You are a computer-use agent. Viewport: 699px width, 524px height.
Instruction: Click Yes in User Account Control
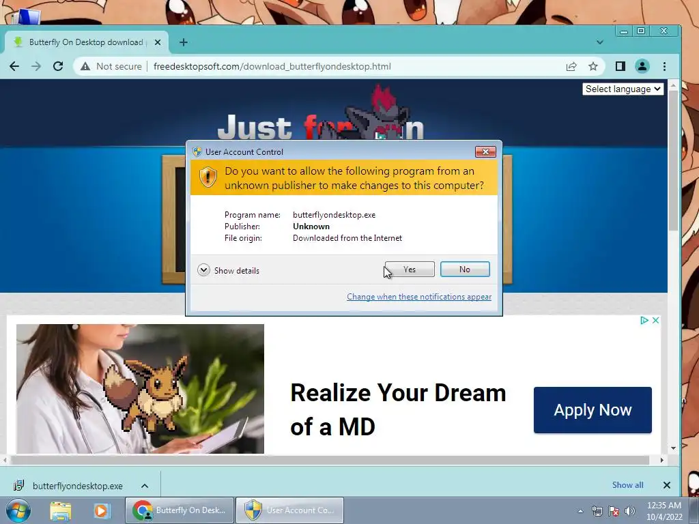(x=410, y=269)
